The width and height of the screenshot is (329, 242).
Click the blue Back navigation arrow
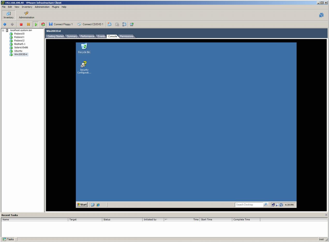(5, 24)
